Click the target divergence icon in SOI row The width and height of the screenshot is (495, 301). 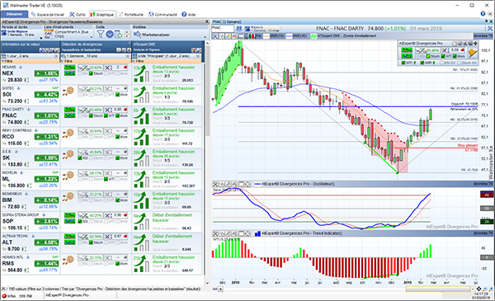pos(68,92)
